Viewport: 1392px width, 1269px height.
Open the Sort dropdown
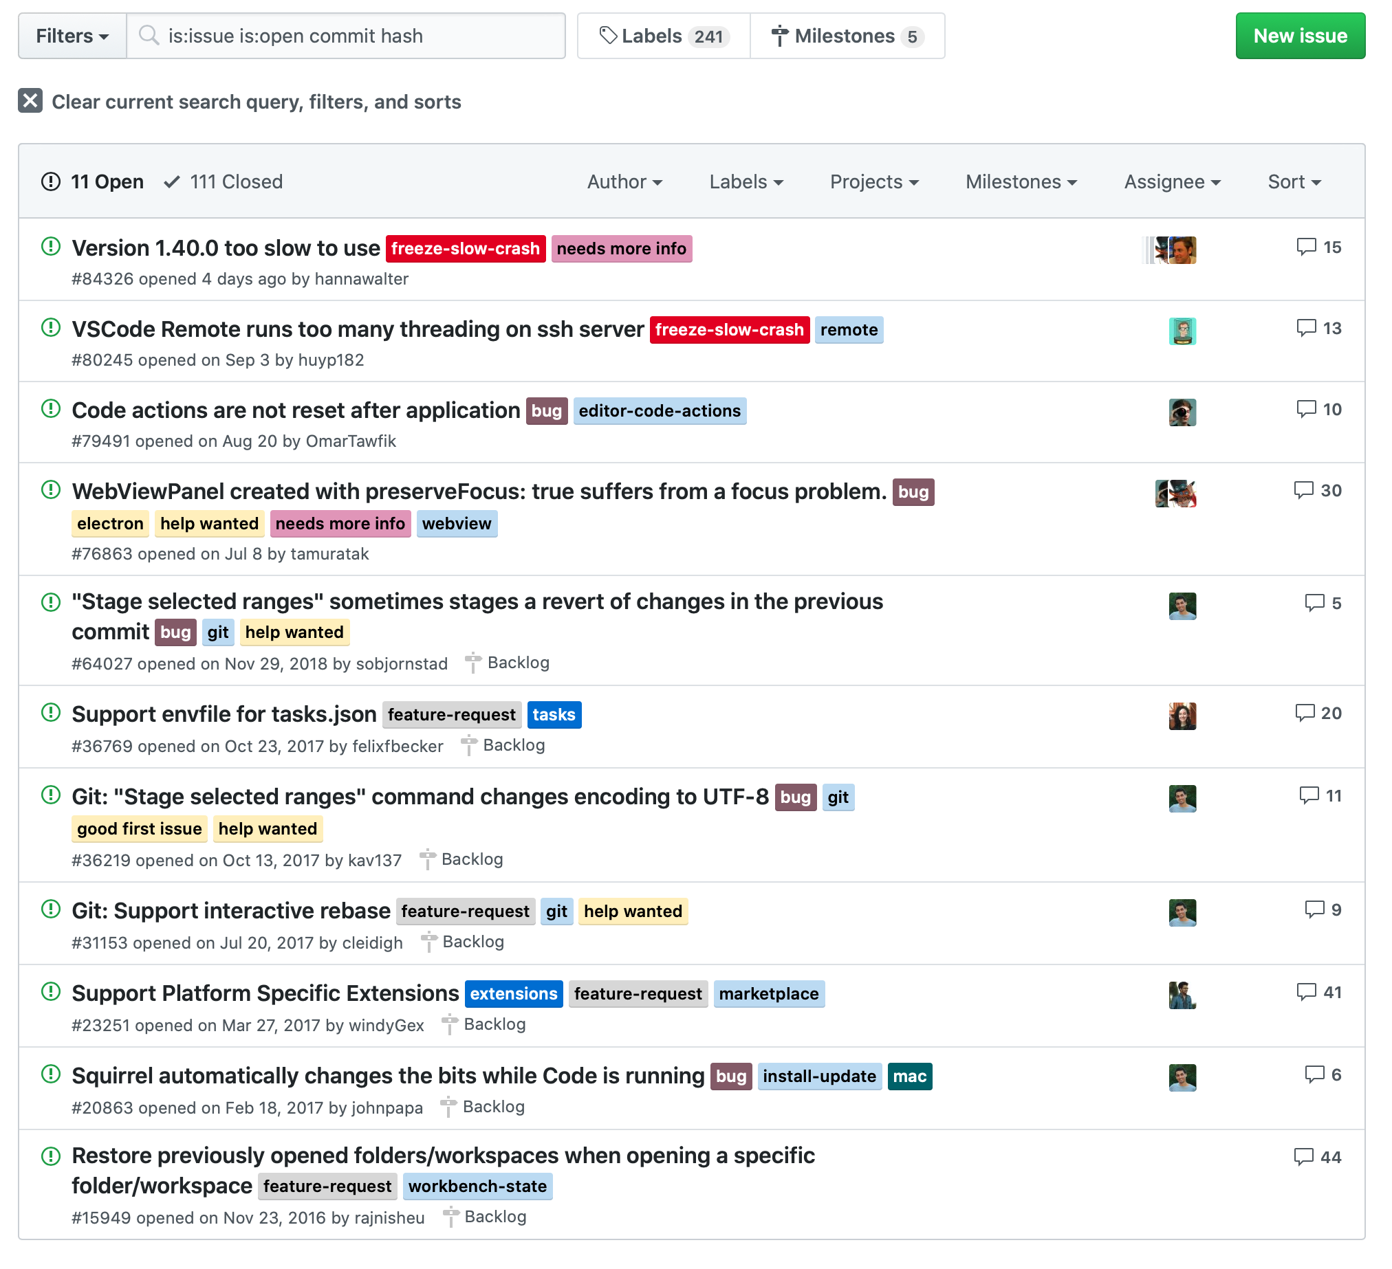click(1294, 181)
